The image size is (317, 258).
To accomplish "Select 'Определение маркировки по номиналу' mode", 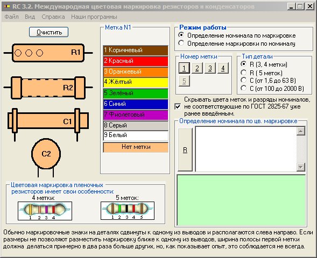I will (237, 44).
